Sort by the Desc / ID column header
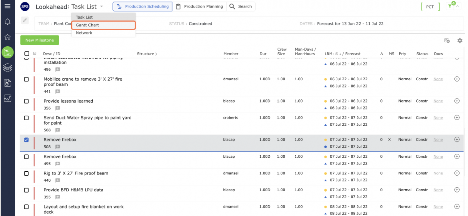The height and width of the screenshot is (216, 468). point(52,54)
